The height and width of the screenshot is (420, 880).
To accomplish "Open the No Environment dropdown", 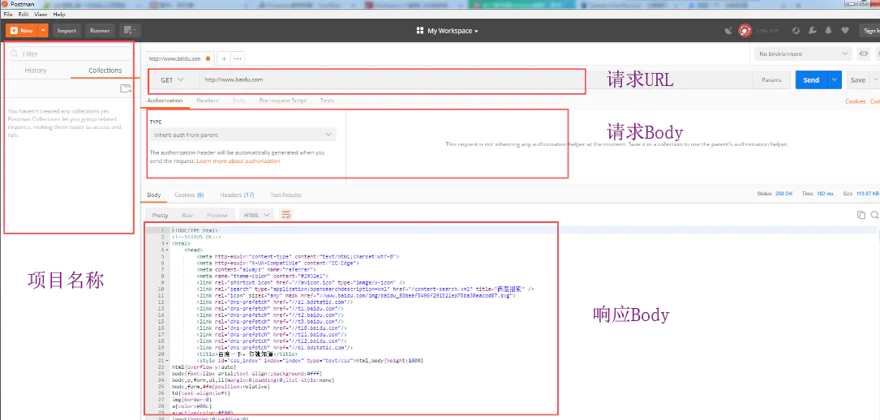I will pos(802,54).
